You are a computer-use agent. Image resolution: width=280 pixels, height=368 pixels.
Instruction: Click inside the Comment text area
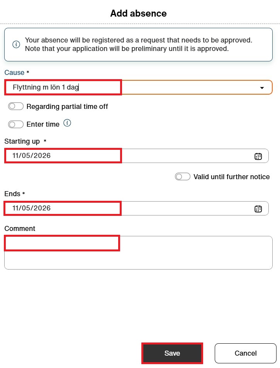point(139,253)
